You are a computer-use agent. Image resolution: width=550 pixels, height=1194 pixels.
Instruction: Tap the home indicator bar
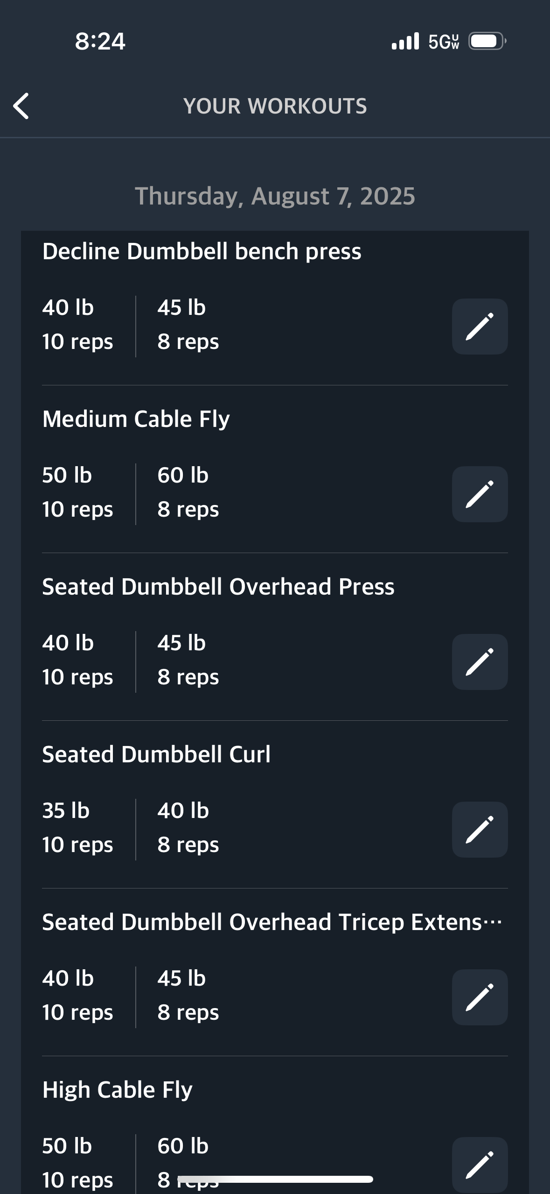[x=275, y=1179]
